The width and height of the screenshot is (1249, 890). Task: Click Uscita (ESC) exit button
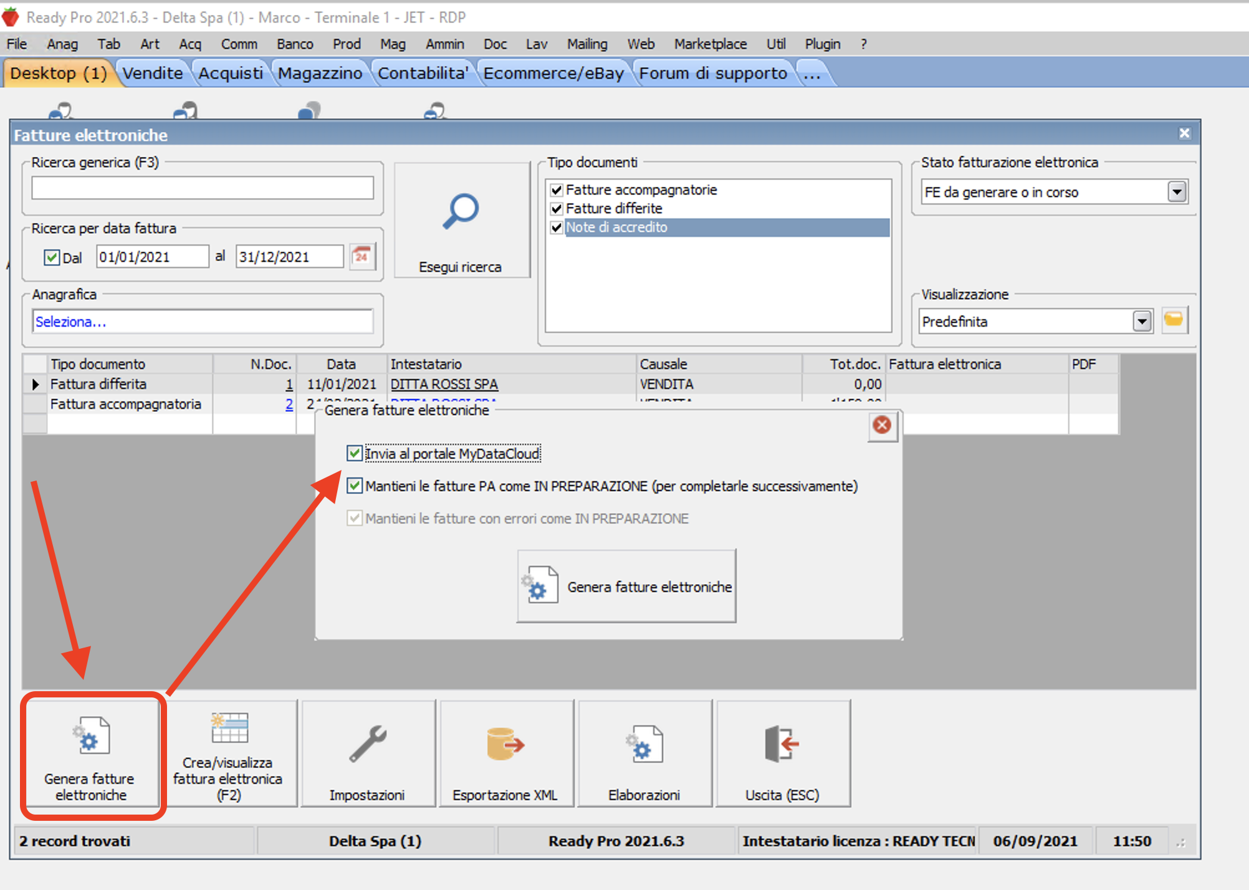click(783, 754)
